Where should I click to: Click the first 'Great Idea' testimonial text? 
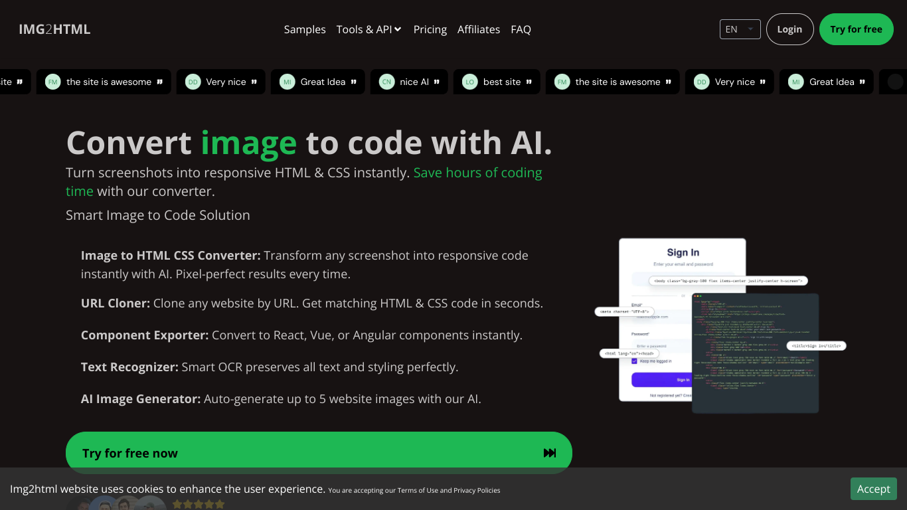pos(323,82)
